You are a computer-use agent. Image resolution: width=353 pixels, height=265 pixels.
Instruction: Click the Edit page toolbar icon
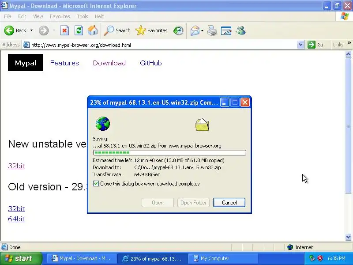click(226, 30)
